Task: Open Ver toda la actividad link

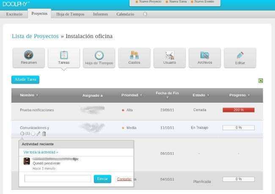Action: 41,152
